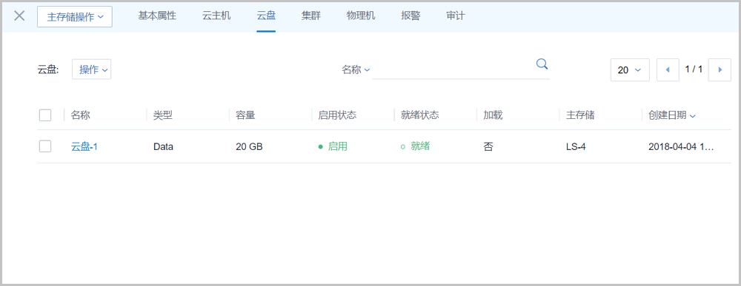Screen dimensions: 741x286
Task: Click the 2018-04-04 creation date cell
Action: [x=681, y=147]
